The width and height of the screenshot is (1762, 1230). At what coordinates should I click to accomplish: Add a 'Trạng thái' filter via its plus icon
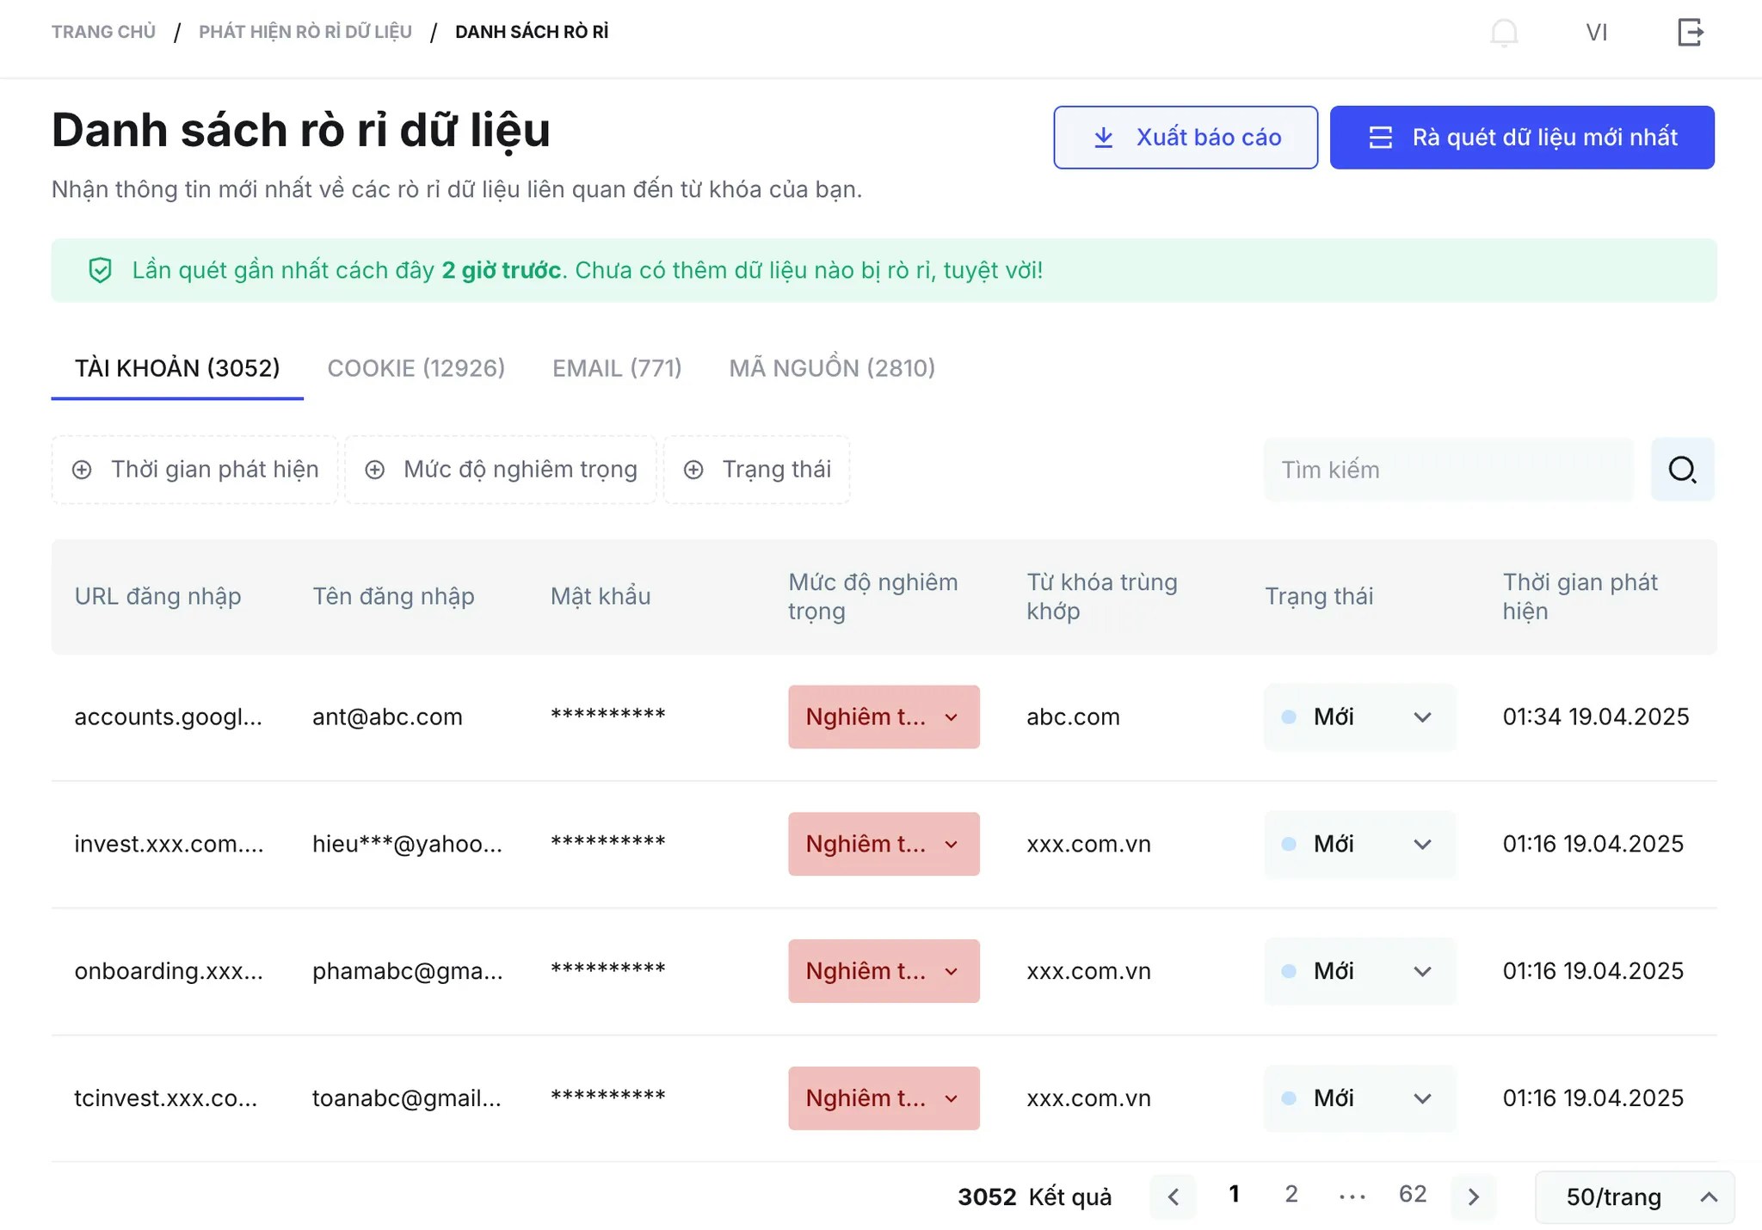(x=693, y=470)
